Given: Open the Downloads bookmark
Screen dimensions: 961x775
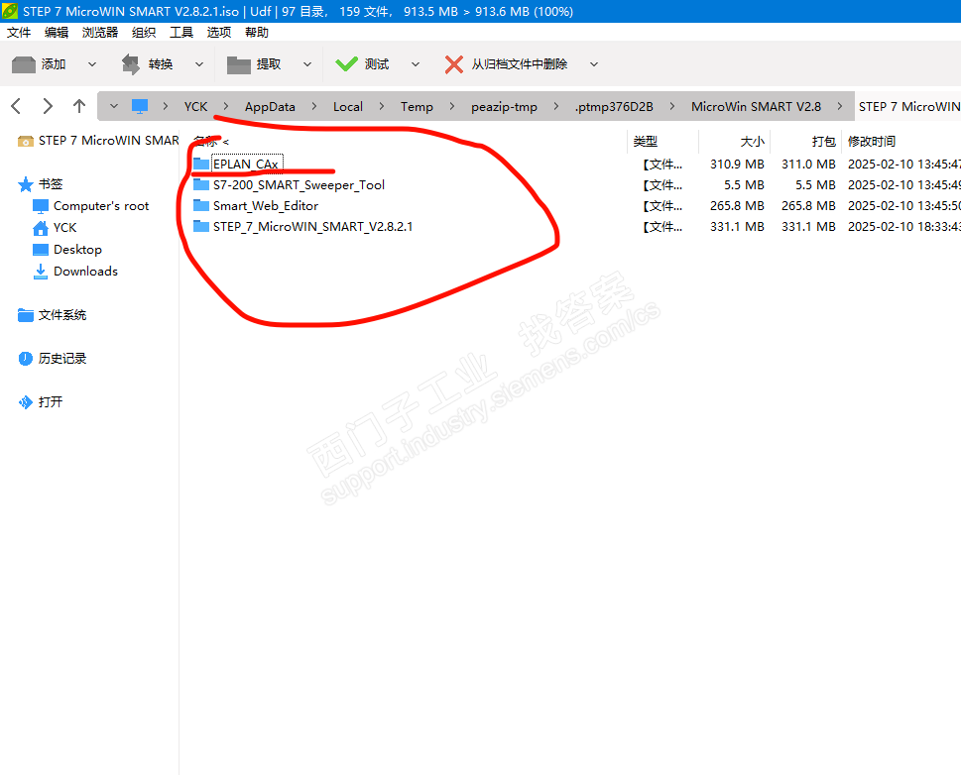Looking at the screenshot, I should coord(75,272).
